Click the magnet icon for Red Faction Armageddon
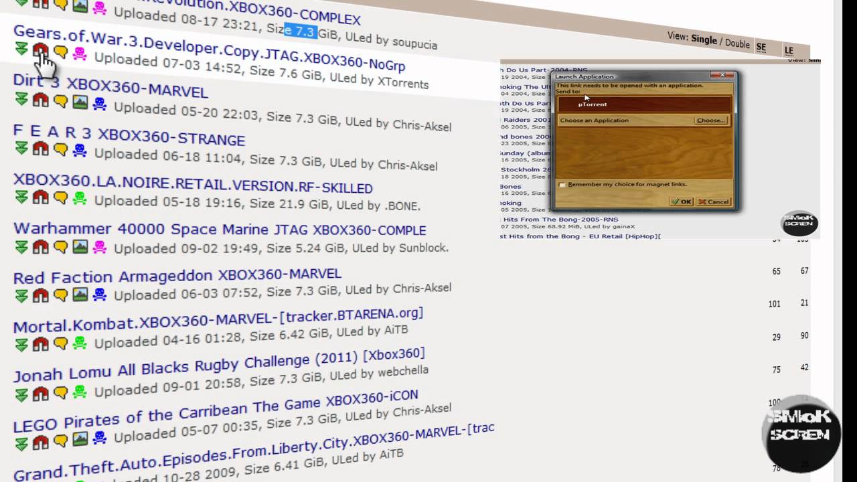The width and height of the screenshot is (857, 482). pos(41,295)
